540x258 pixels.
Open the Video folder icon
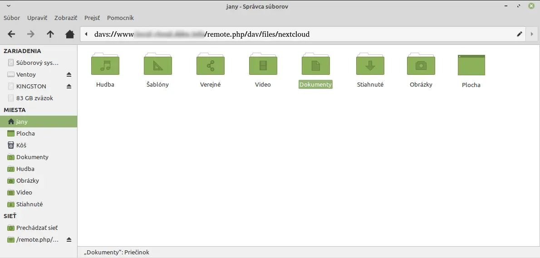(263, 64)
